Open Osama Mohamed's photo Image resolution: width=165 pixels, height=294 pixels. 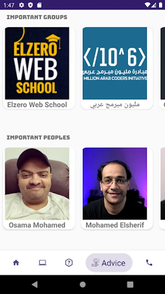(x=37, y=184)
